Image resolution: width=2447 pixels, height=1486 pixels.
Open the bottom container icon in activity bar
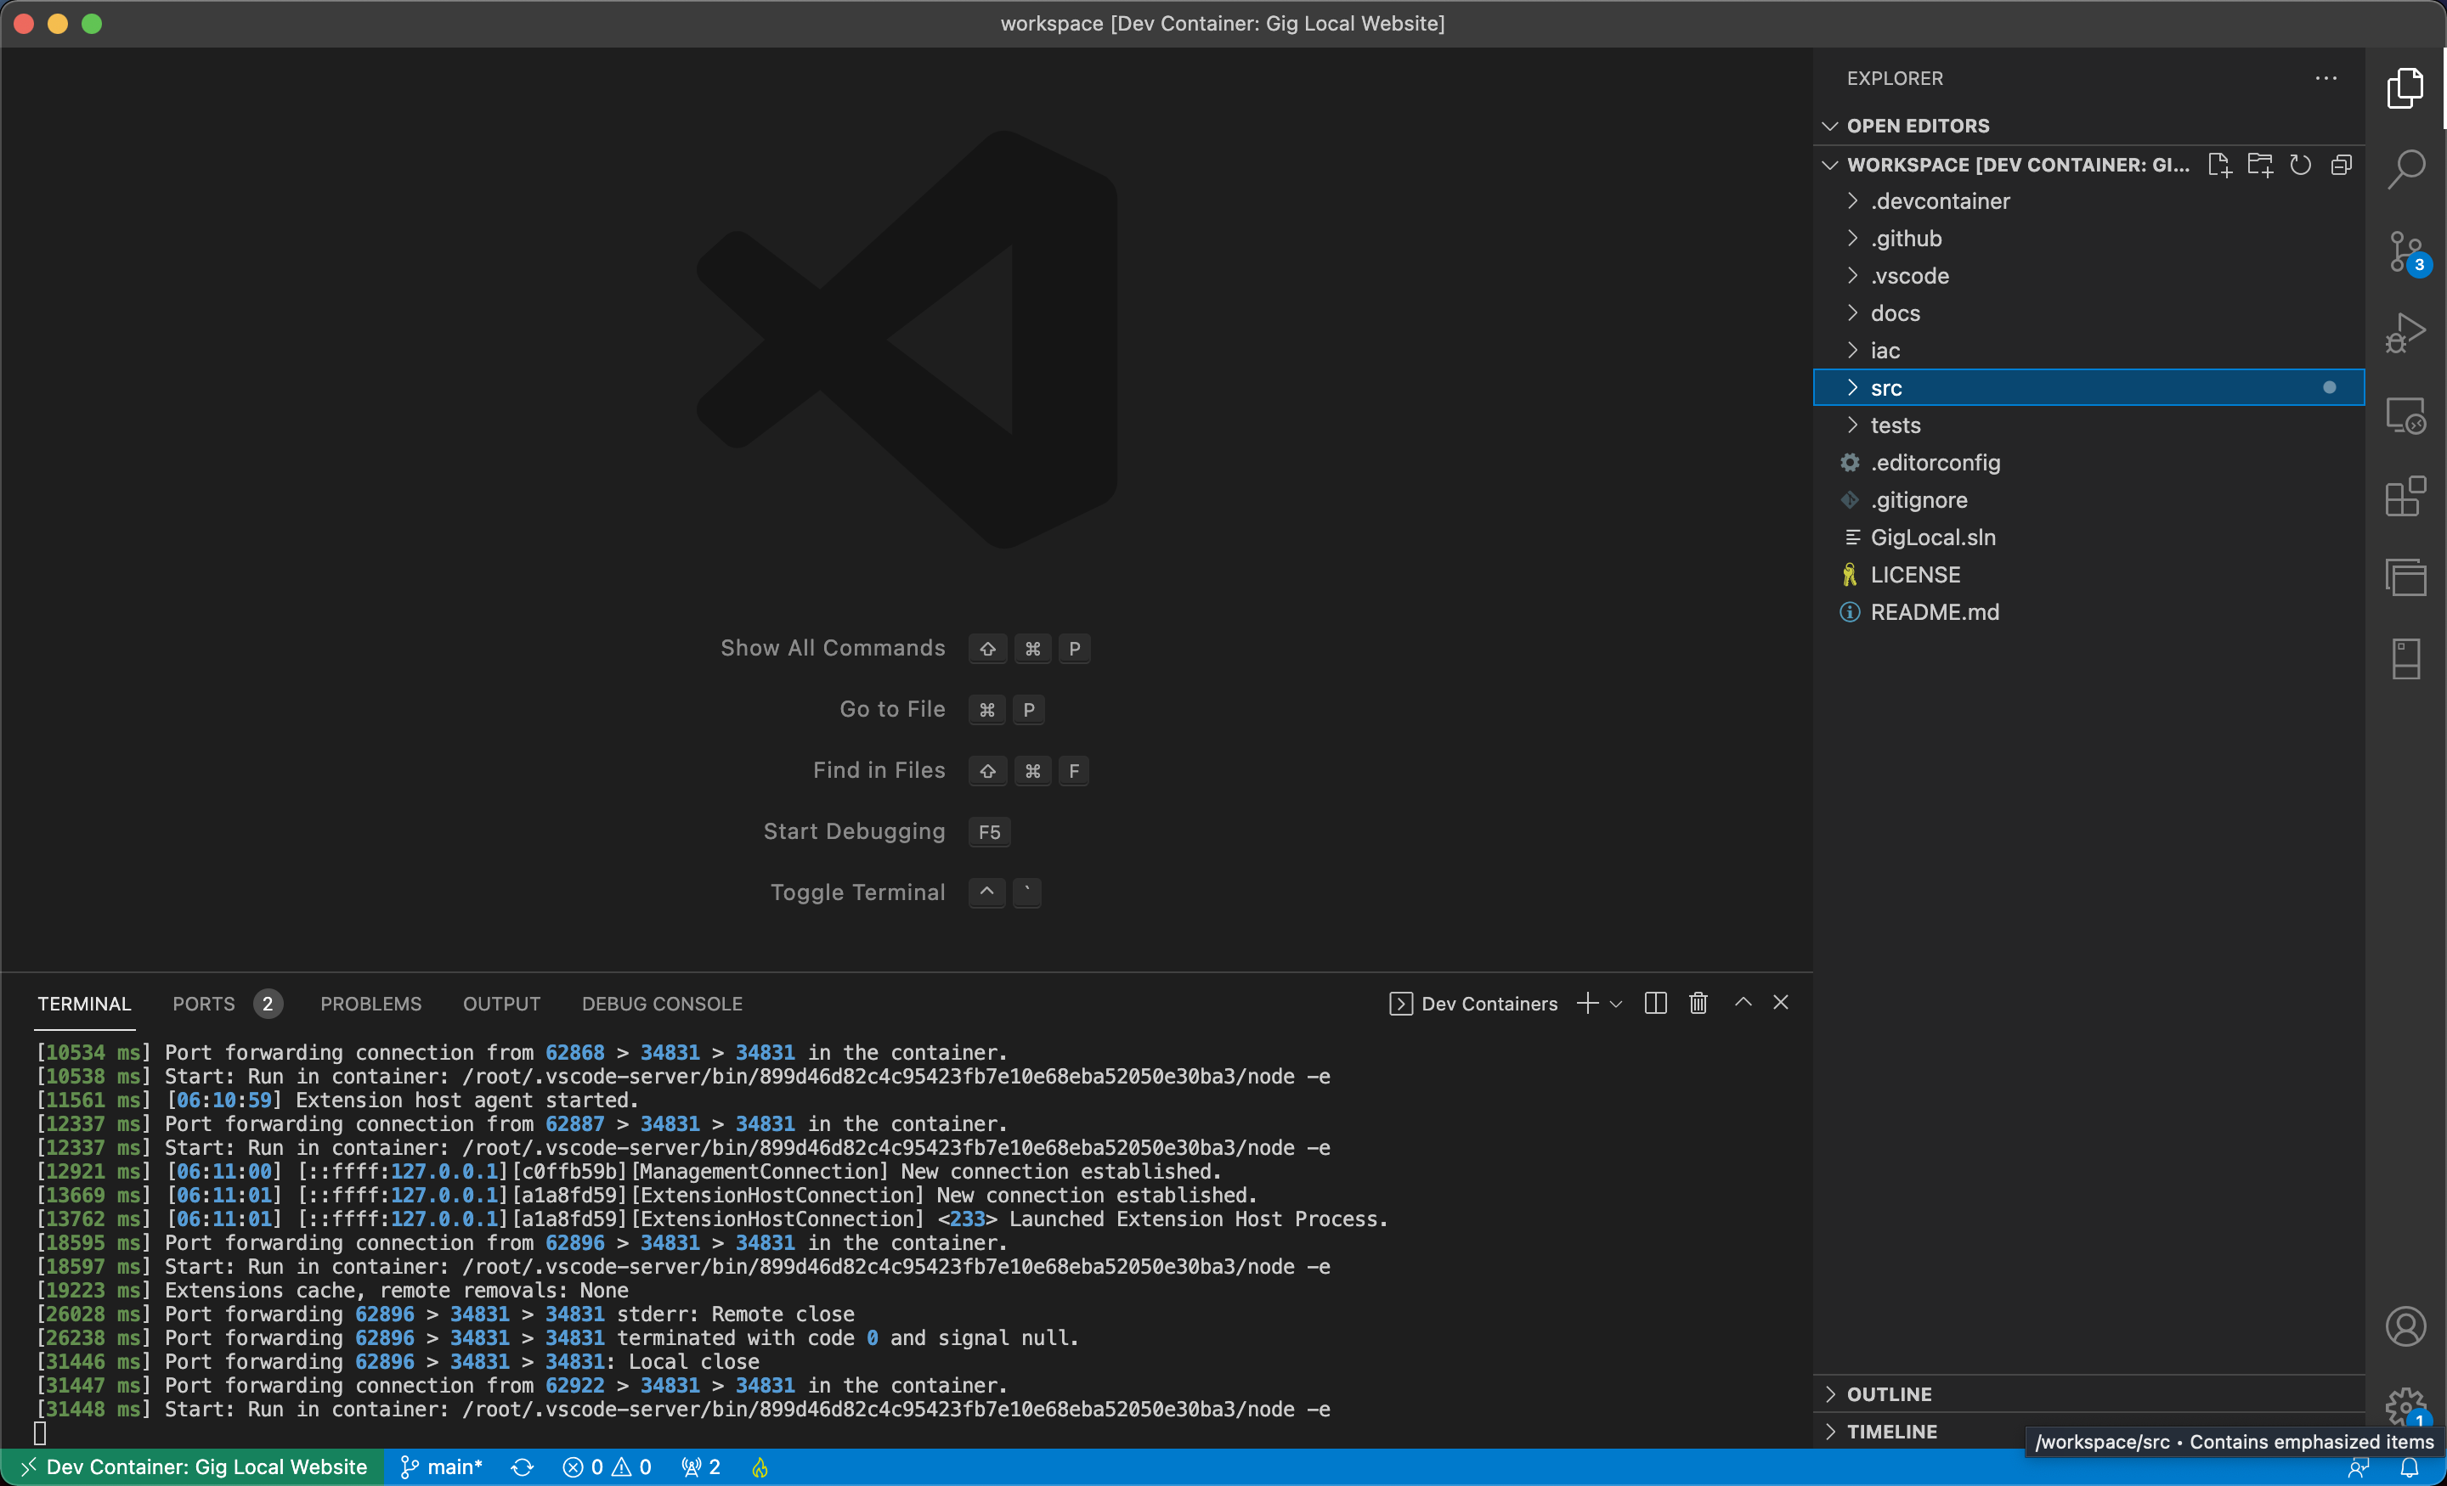(2405, 658)
